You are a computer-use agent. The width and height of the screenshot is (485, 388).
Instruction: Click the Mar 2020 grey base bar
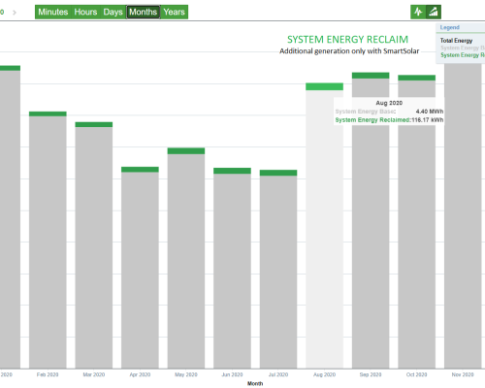(x=94, y=247)
